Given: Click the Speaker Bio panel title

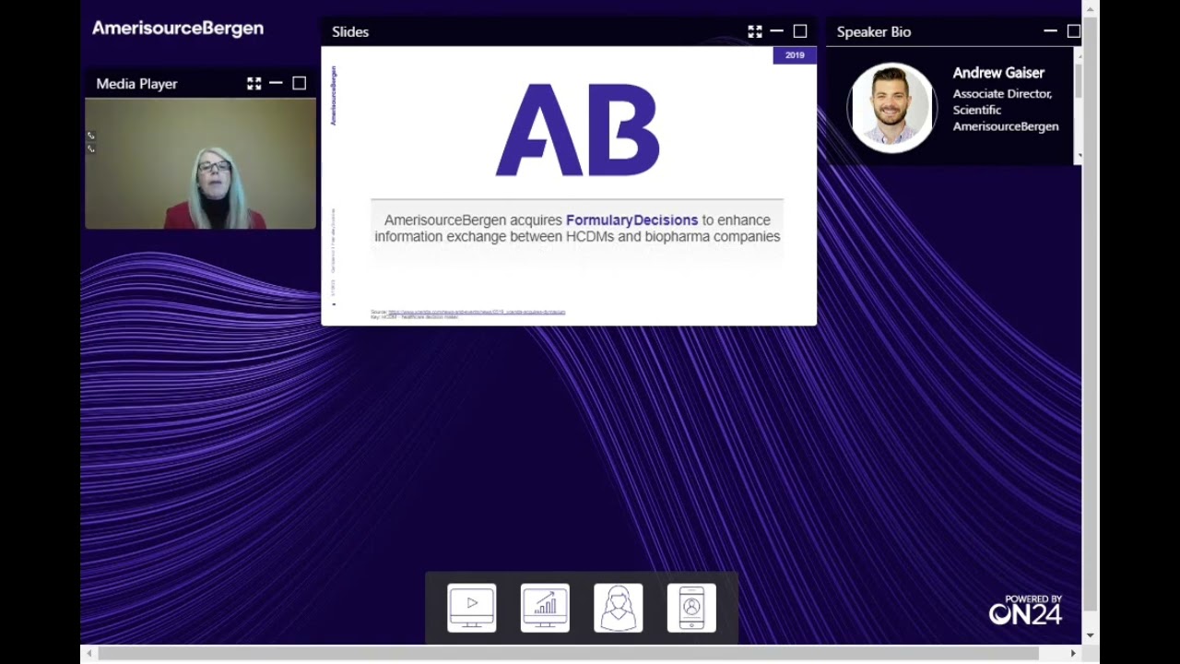Looking at the screenshot, I should (x=874, y=31).
